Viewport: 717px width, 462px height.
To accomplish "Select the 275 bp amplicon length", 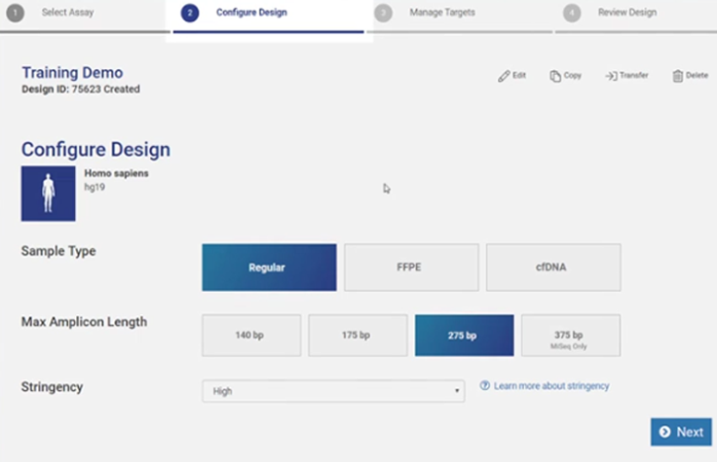I will point(464,336).
